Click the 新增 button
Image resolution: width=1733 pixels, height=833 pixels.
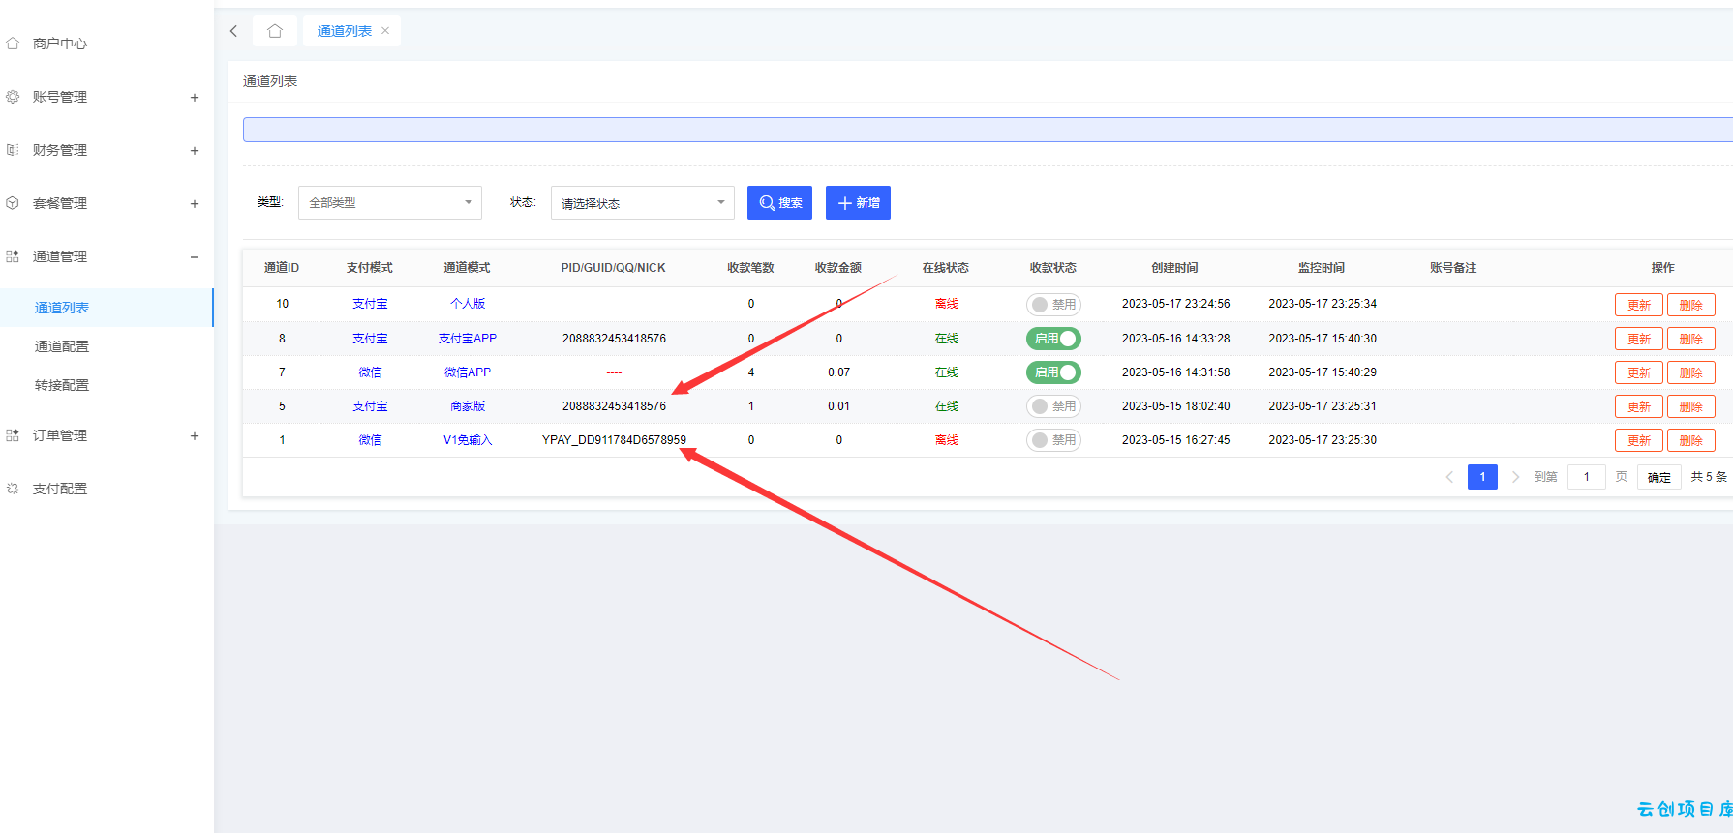pyautogui.click(x=858, y=203)
